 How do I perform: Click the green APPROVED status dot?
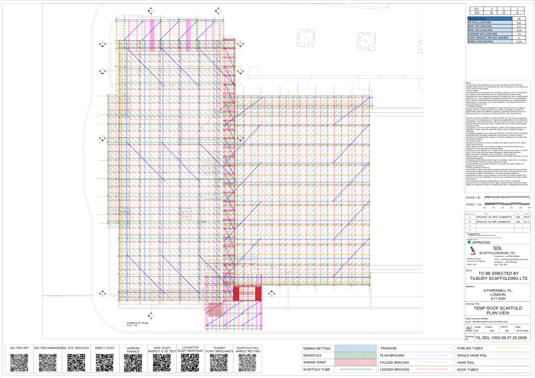pyautogui.click(x=469, y=242)
